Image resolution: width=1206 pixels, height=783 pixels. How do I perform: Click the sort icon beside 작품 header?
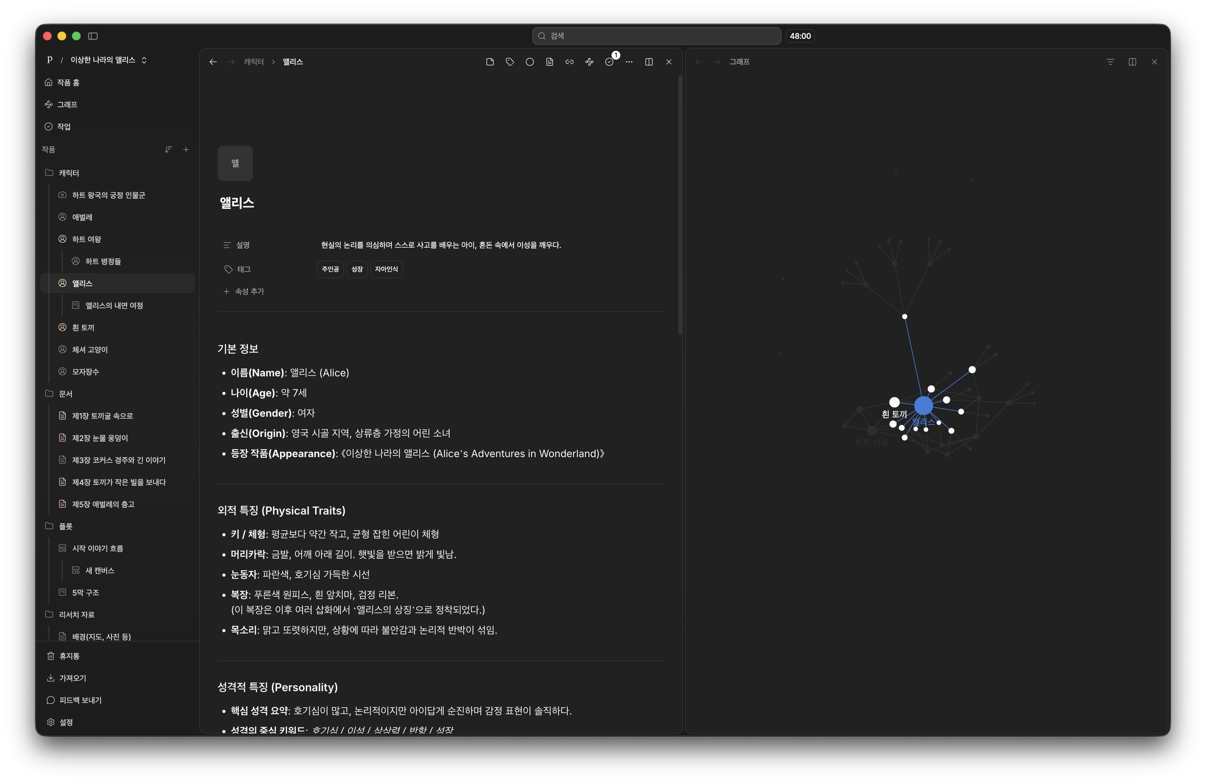(168, 150)
